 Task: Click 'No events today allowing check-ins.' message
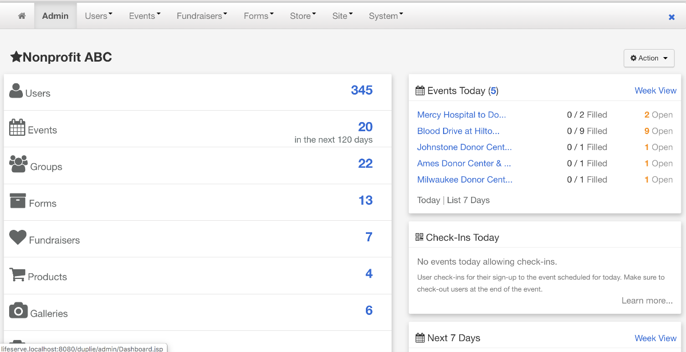(x=487, y=262)
